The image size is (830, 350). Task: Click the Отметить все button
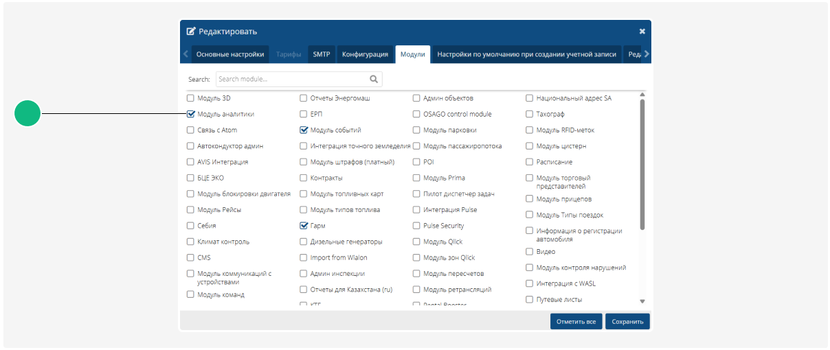[x=576, y=321]
